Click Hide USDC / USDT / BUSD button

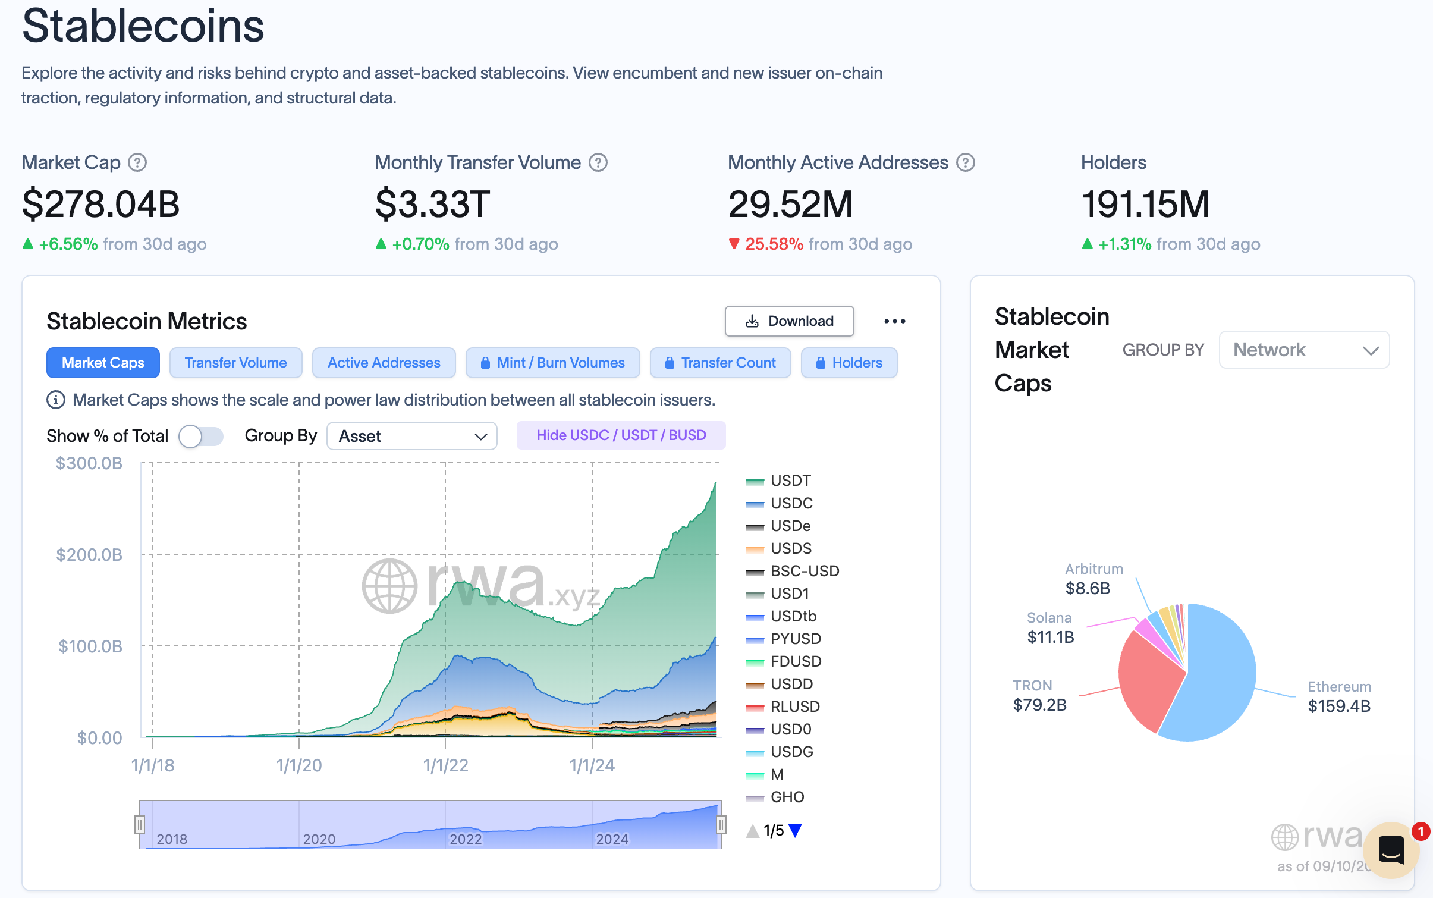[621, 435]
